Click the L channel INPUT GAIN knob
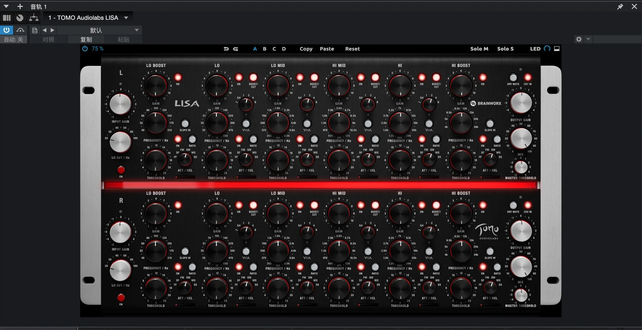The image size is (642, 330). (120, 104)
